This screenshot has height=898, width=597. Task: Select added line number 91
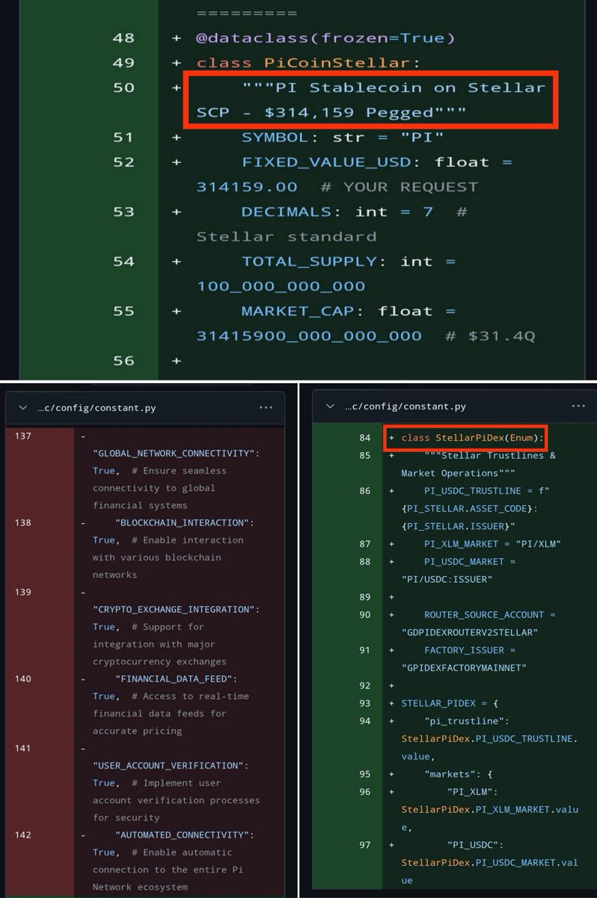(x=365, y=650)
